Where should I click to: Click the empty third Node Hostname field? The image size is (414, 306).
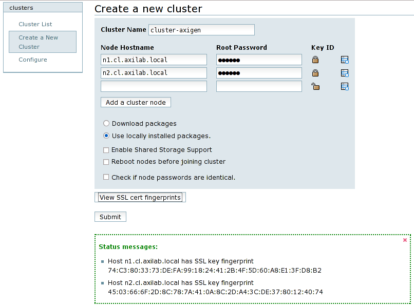154,86
